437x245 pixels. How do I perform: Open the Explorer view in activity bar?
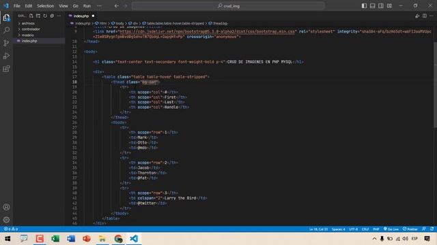pyautogui.click(x=6, y=18)
